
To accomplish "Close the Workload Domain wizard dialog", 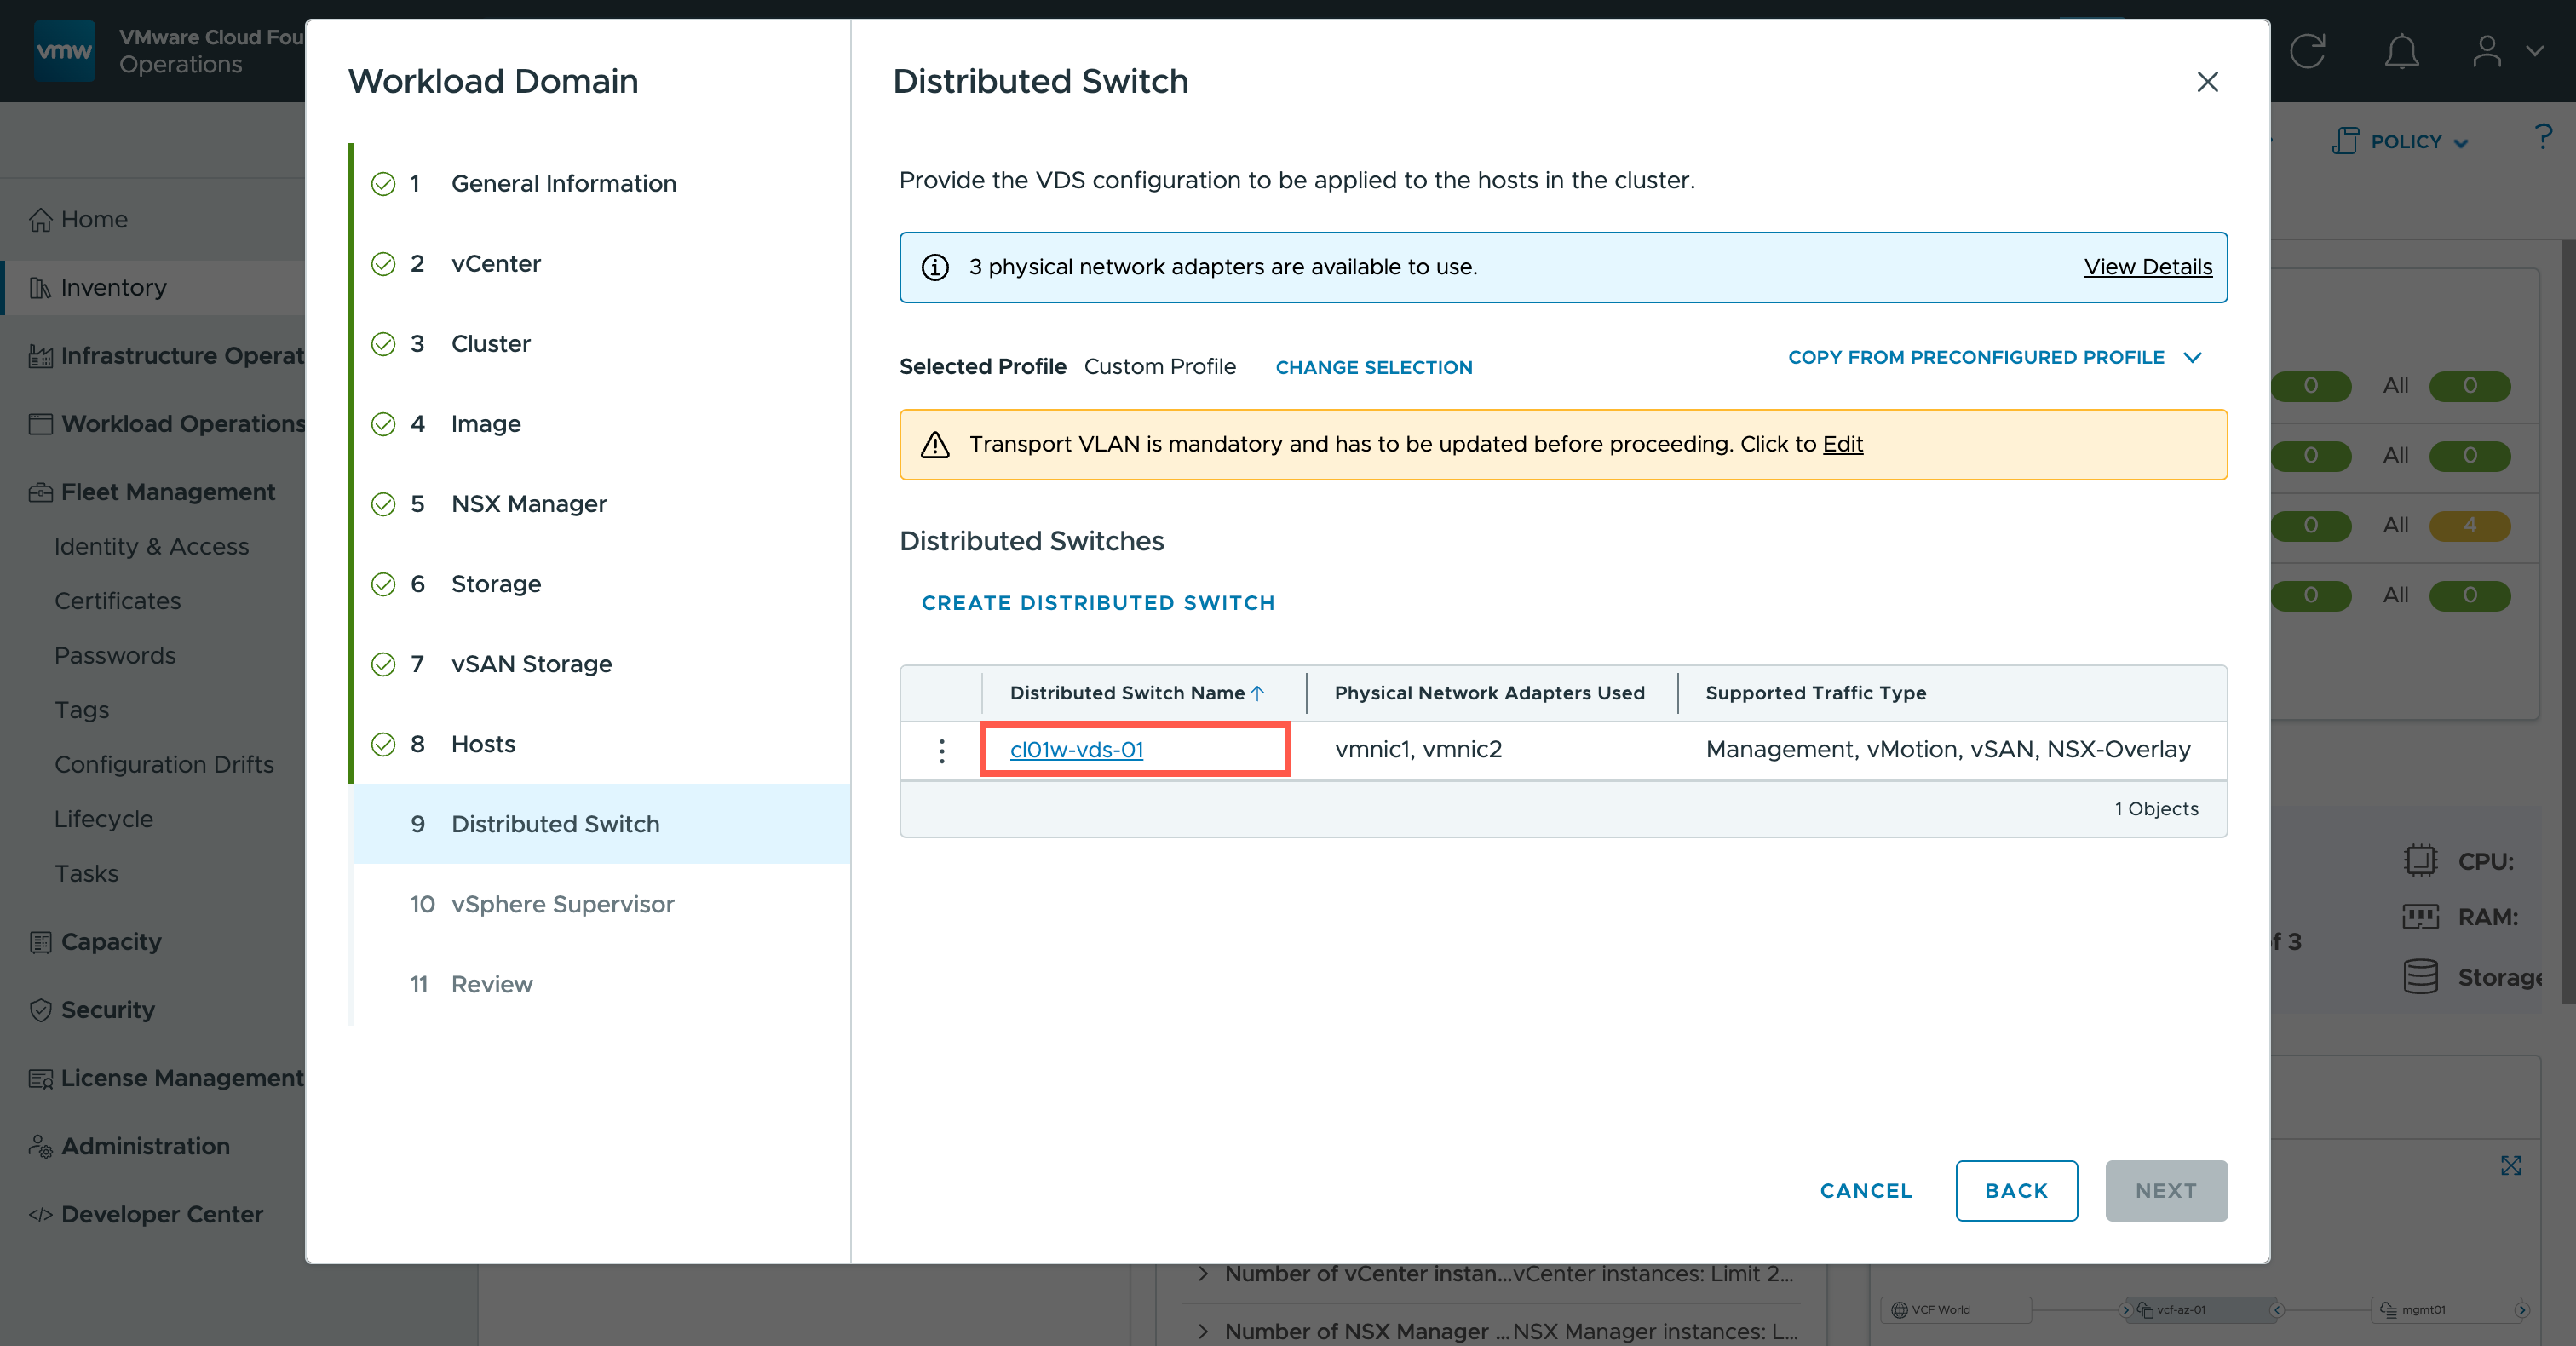I will point(2207,82).
